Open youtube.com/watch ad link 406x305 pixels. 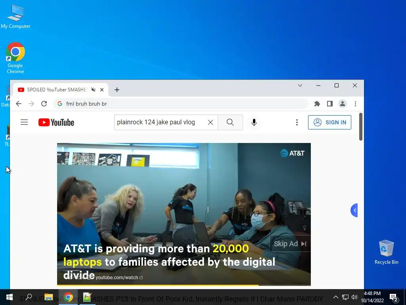119,278
